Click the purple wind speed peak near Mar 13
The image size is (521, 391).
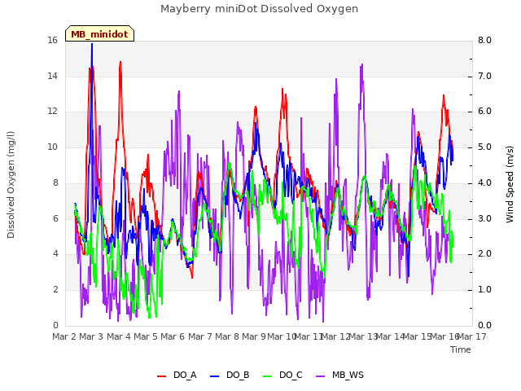pos(361,65)
